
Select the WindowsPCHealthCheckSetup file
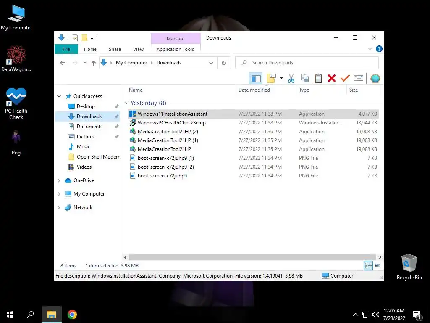pyautogui.click(x=253, y=123)
